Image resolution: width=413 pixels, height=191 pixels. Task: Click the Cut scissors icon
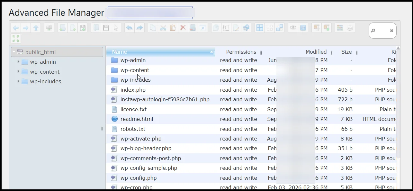click(163, 28)
